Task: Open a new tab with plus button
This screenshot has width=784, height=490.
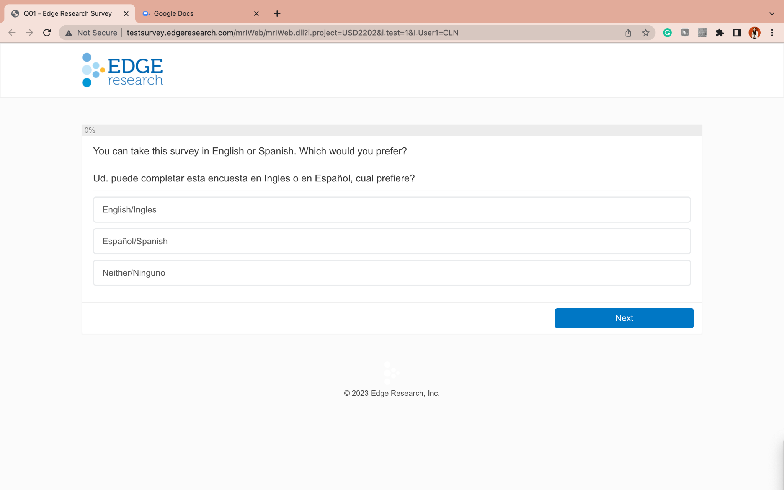Action: pos(277,14)
